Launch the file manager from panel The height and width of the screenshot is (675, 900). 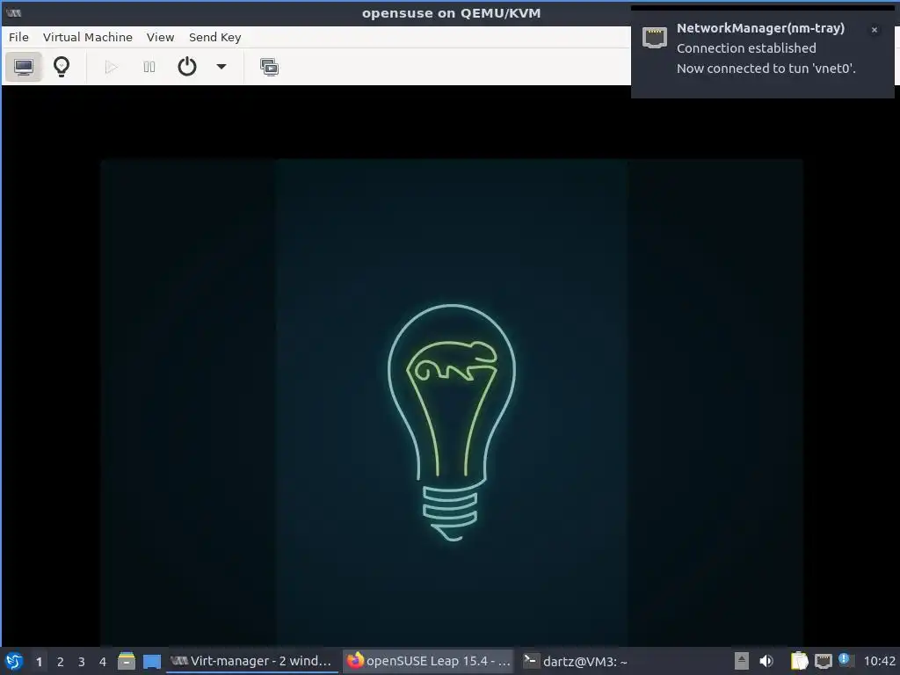pyautogui.click(x=127, y=661)
